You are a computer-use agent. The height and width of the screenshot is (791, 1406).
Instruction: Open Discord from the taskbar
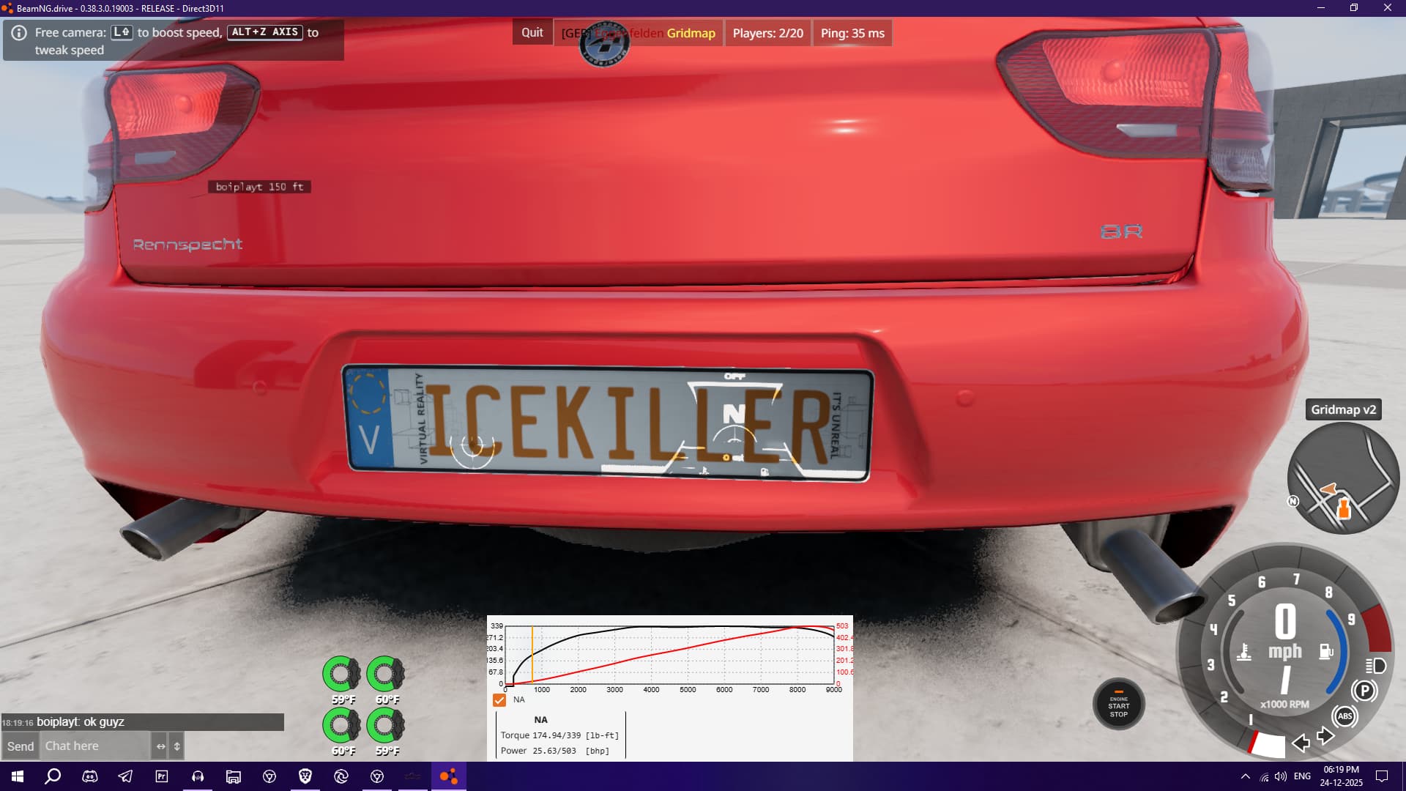(89, 776)
